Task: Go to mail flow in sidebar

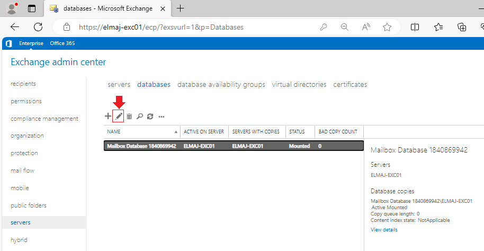Action: point(22,171)
